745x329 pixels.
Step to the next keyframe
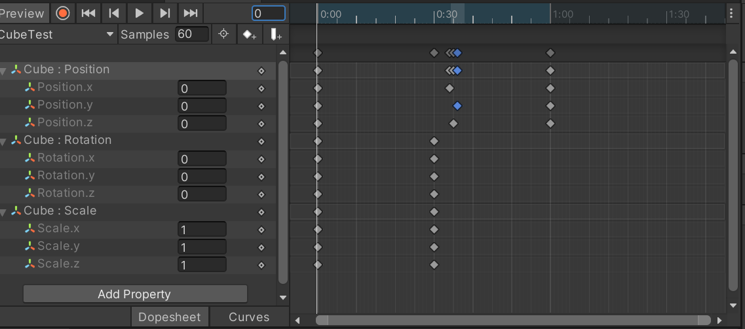pyautogui.click(x=165, y=13)
